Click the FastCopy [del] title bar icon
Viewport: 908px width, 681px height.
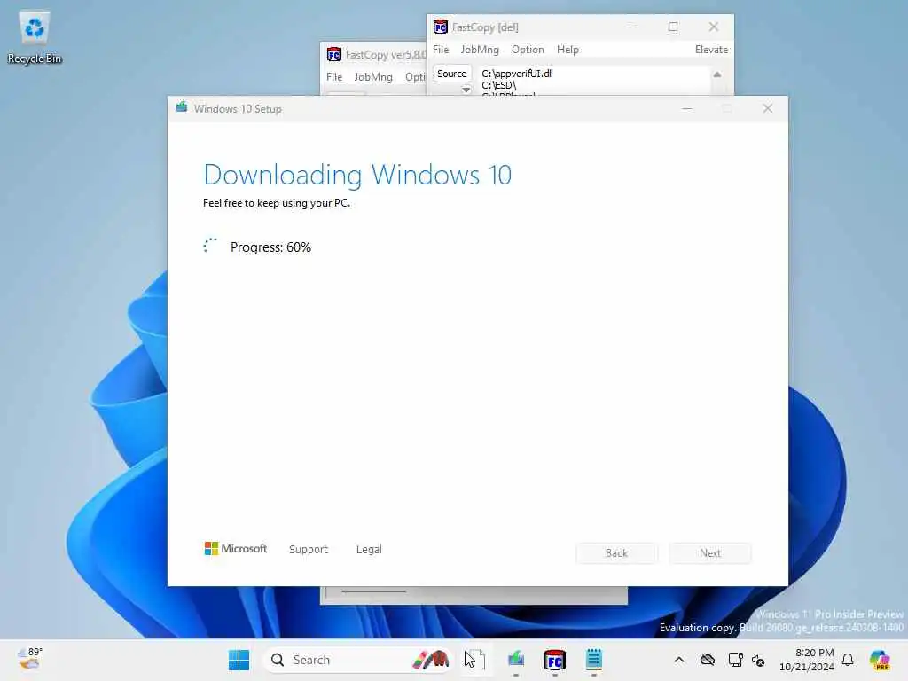pyautogui.click(x=441, y=27)
